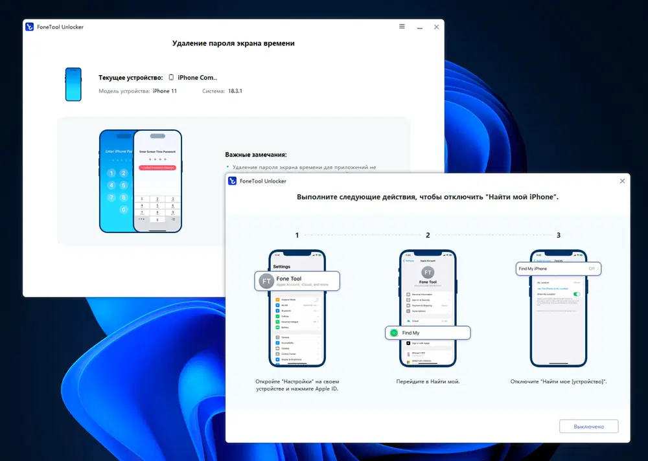Minimize the main FoneTool Unlocker window
648x461 pixels.
419,27
